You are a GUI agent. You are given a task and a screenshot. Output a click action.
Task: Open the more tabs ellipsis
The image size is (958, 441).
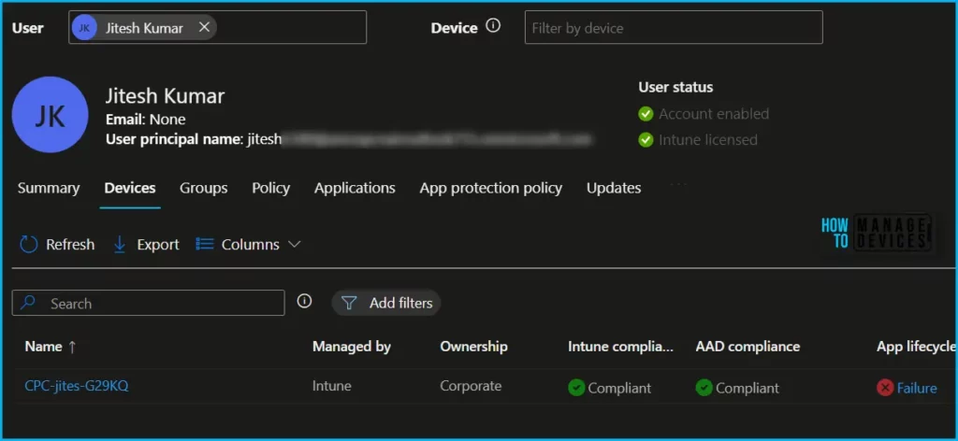click(679, 183)
